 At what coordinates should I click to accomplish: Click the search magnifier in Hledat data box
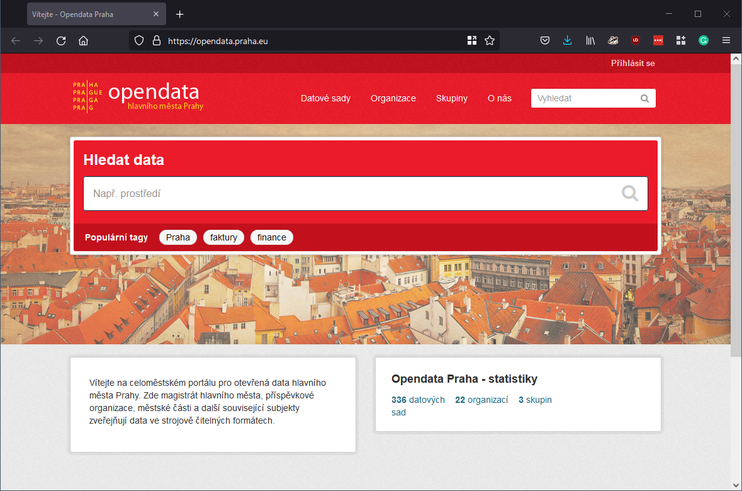(x=629, y=193)
